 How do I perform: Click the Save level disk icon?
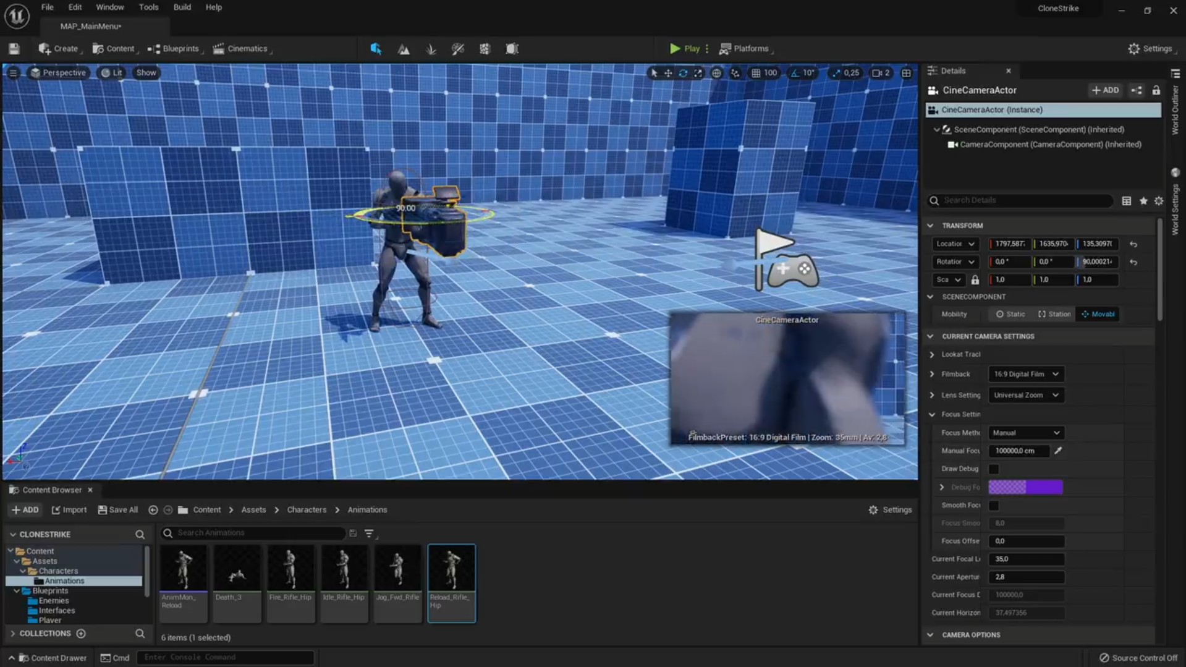click(14, 49)
